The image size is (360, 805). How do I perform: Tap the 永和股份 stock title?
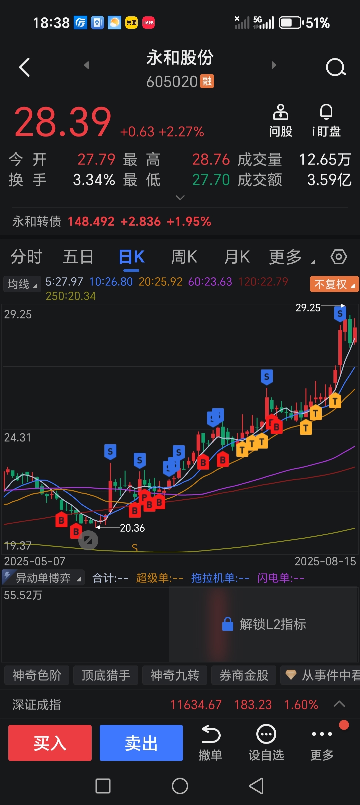180,57
